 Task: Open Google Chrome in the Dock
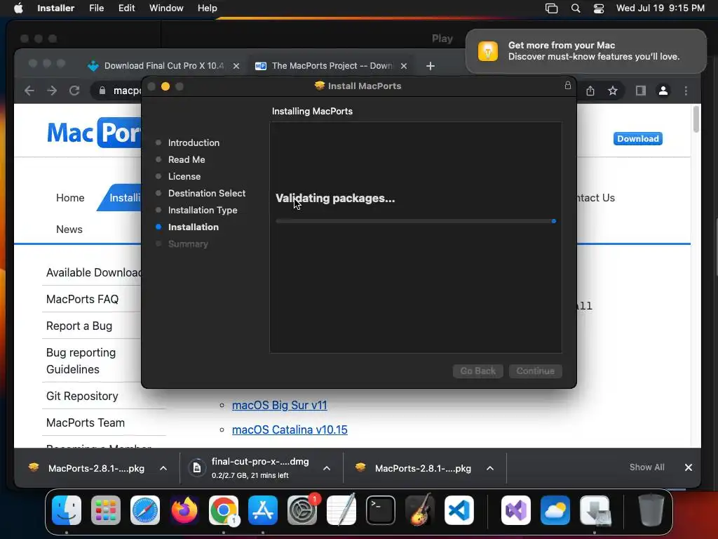tap(224, 510)
